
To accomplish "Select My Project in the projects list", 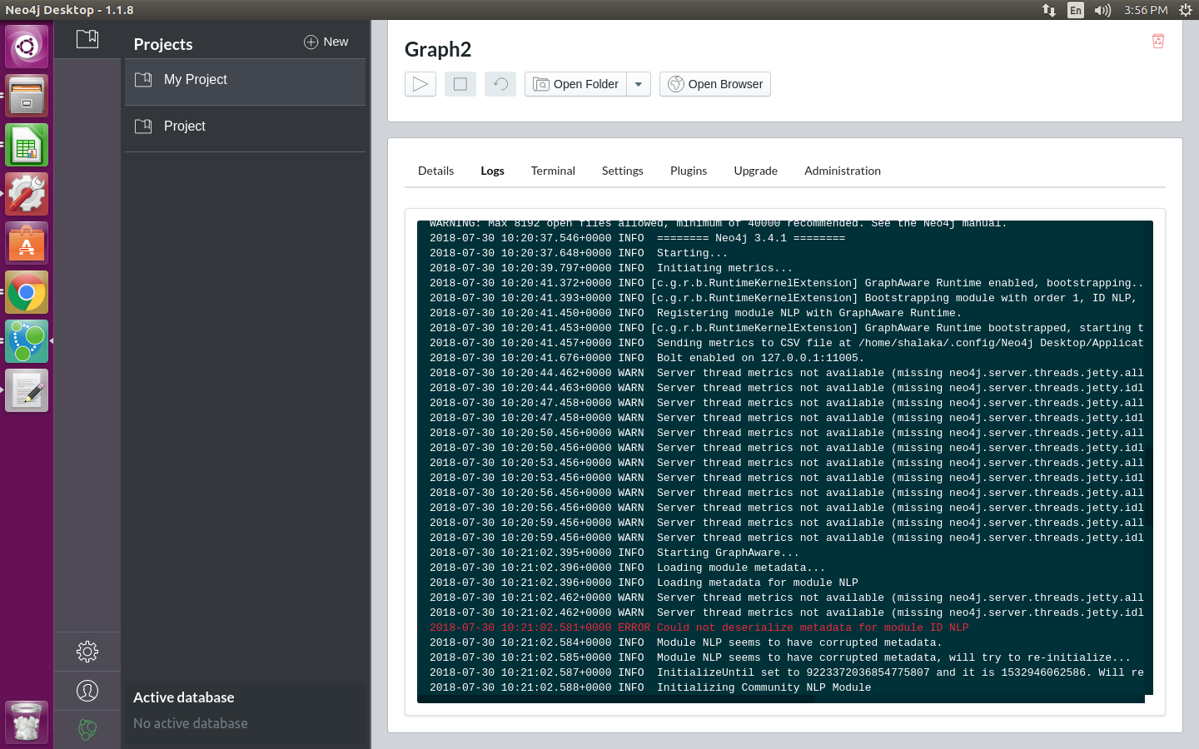I will (245, 80).
